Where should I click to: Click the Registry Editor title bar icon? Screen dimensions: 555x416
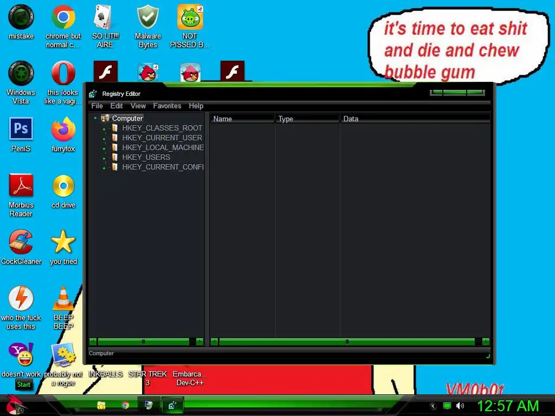tap(93, 94)
